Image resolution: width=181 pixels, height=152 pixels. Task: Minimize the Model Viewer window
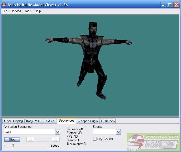point(163,5)
